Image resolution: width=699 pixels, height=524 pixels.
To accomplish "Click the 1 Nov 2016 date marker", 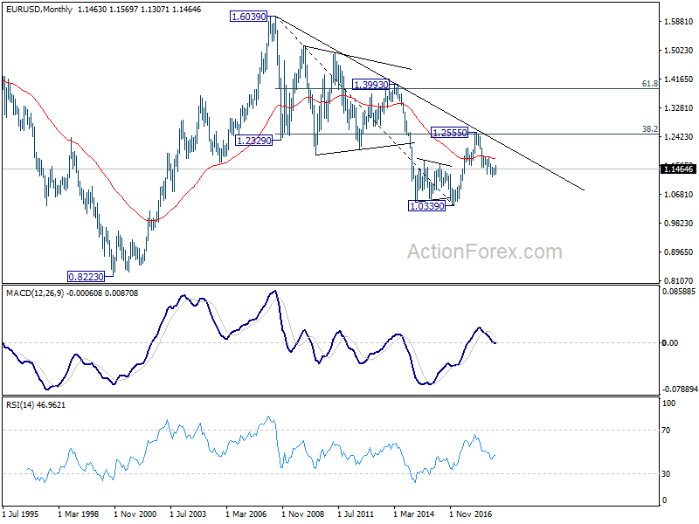I will [470, 514].
